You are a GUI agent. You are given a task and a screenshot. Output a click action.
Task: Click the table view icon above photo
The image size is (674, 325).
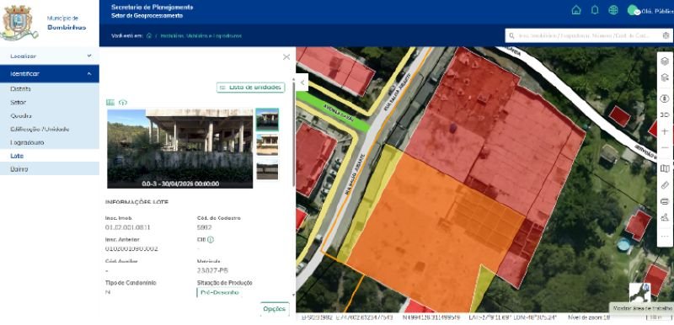tap(110, 102)
